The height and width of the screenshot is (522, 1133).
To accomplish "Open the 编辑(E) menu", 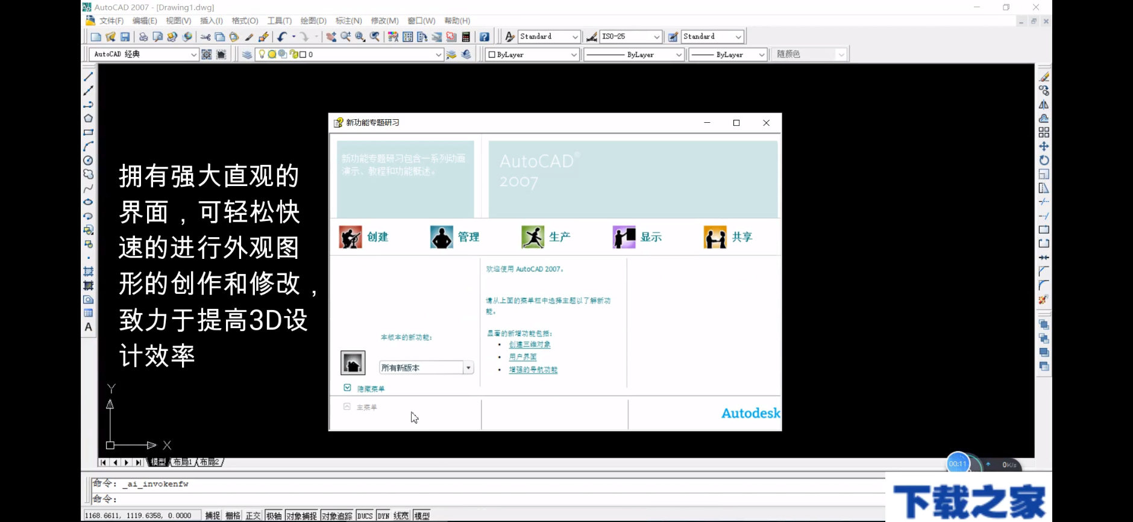I will tap(145, 20).
